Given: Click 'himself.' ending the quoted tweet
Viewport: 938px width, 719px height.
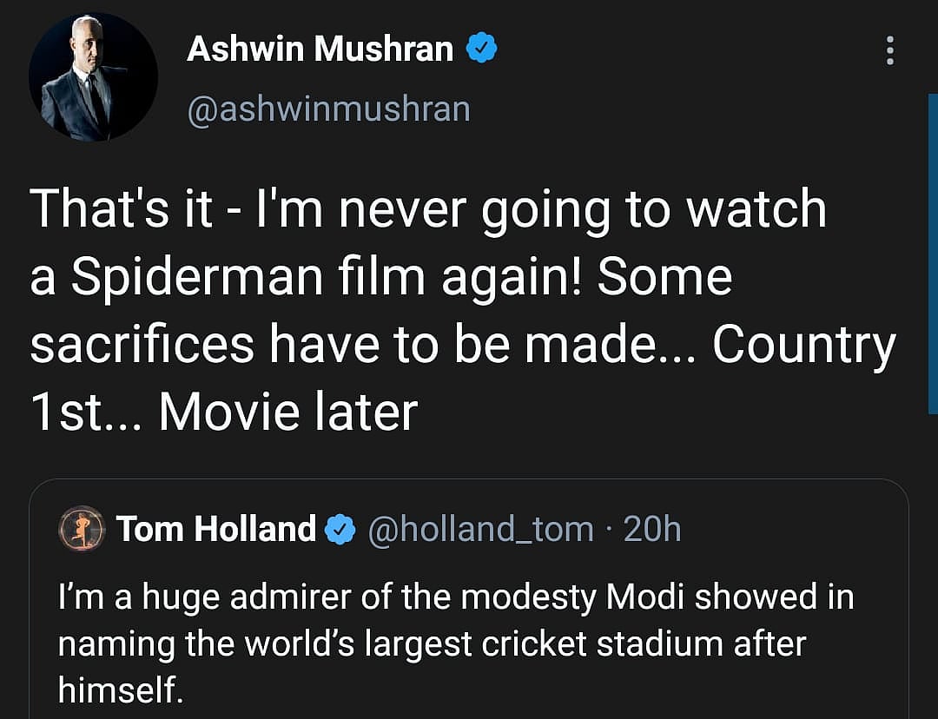Looking at the screenshot, I should [120, 689].
